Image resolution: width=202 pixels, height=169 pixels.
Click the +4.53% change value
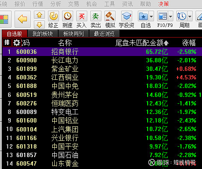pyautogui.click(x=186, y=77)
